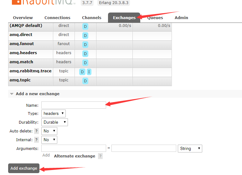Open Alternate exchange help question mark
The image size is (242, 175).
[100, 156]
